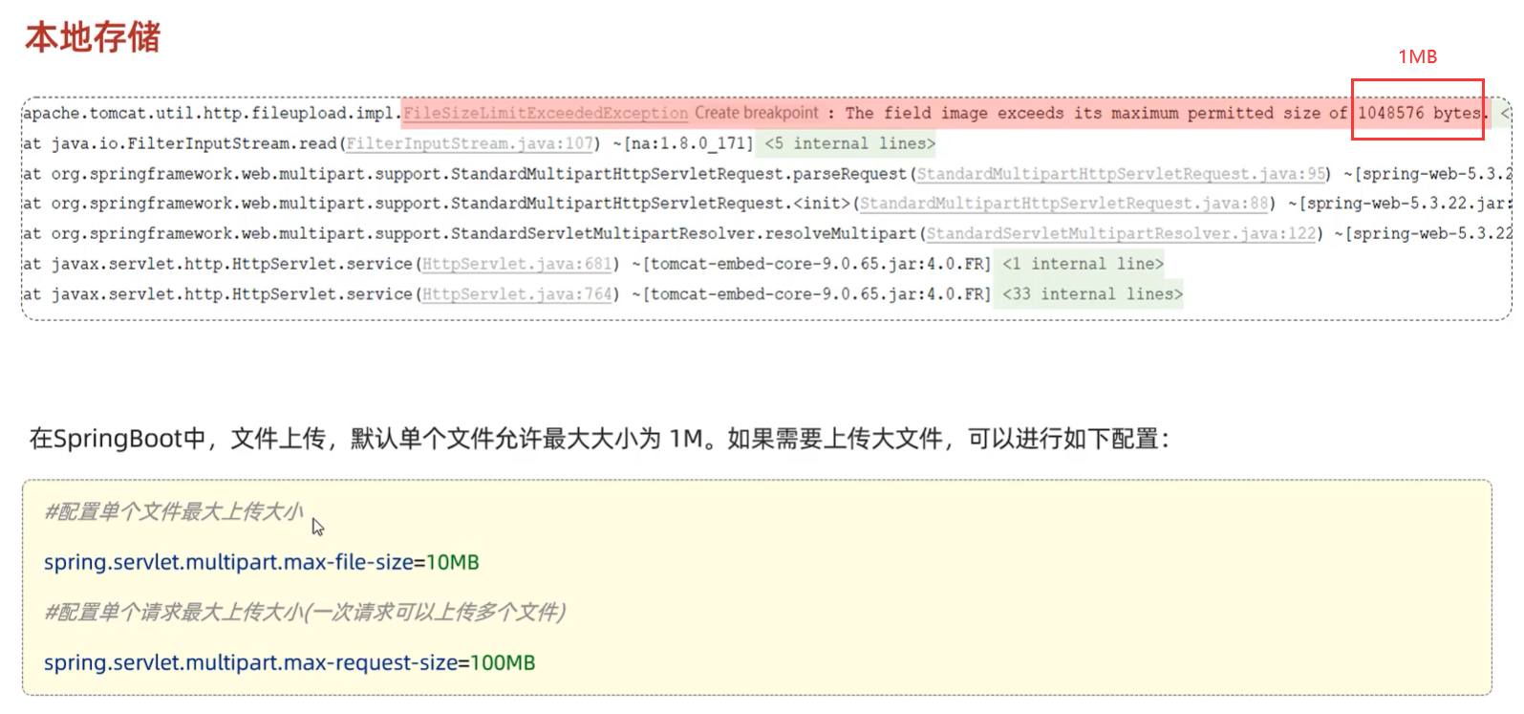Screen dimensions: 1524x714
Task: Click the spring.servlet.multipart.max-file-size property
Action: pyautogui.click(x=228, y=562)
